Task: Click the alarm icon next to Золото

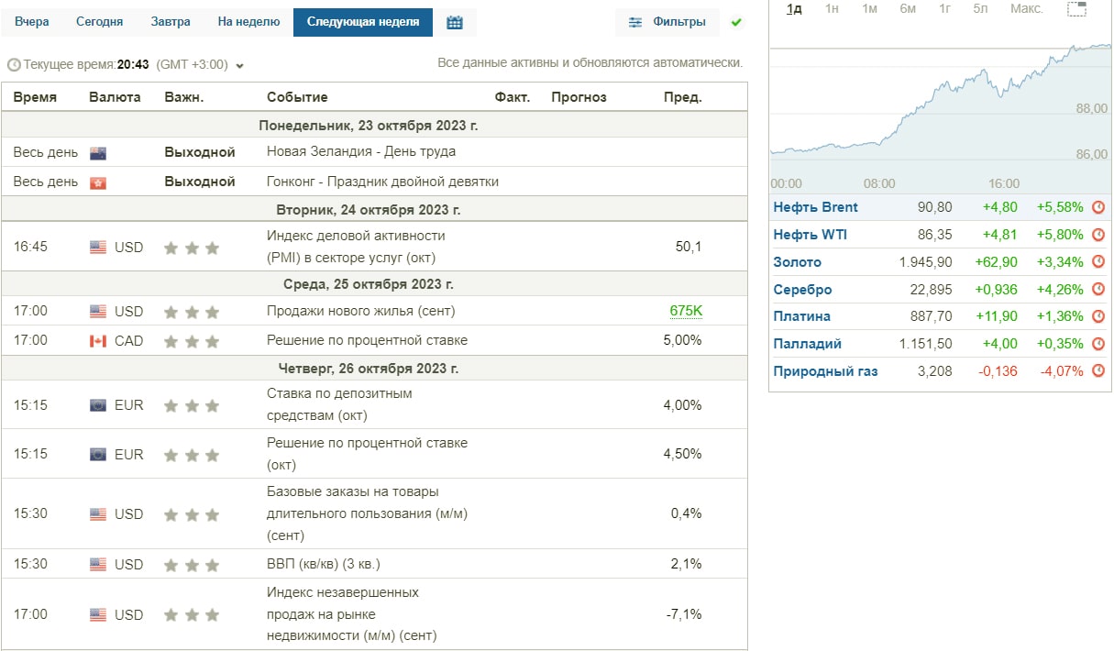Action: pyautogui.click(x=1098, y=262)
